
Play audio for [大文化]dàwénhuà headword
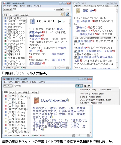(x=68, y=100)
